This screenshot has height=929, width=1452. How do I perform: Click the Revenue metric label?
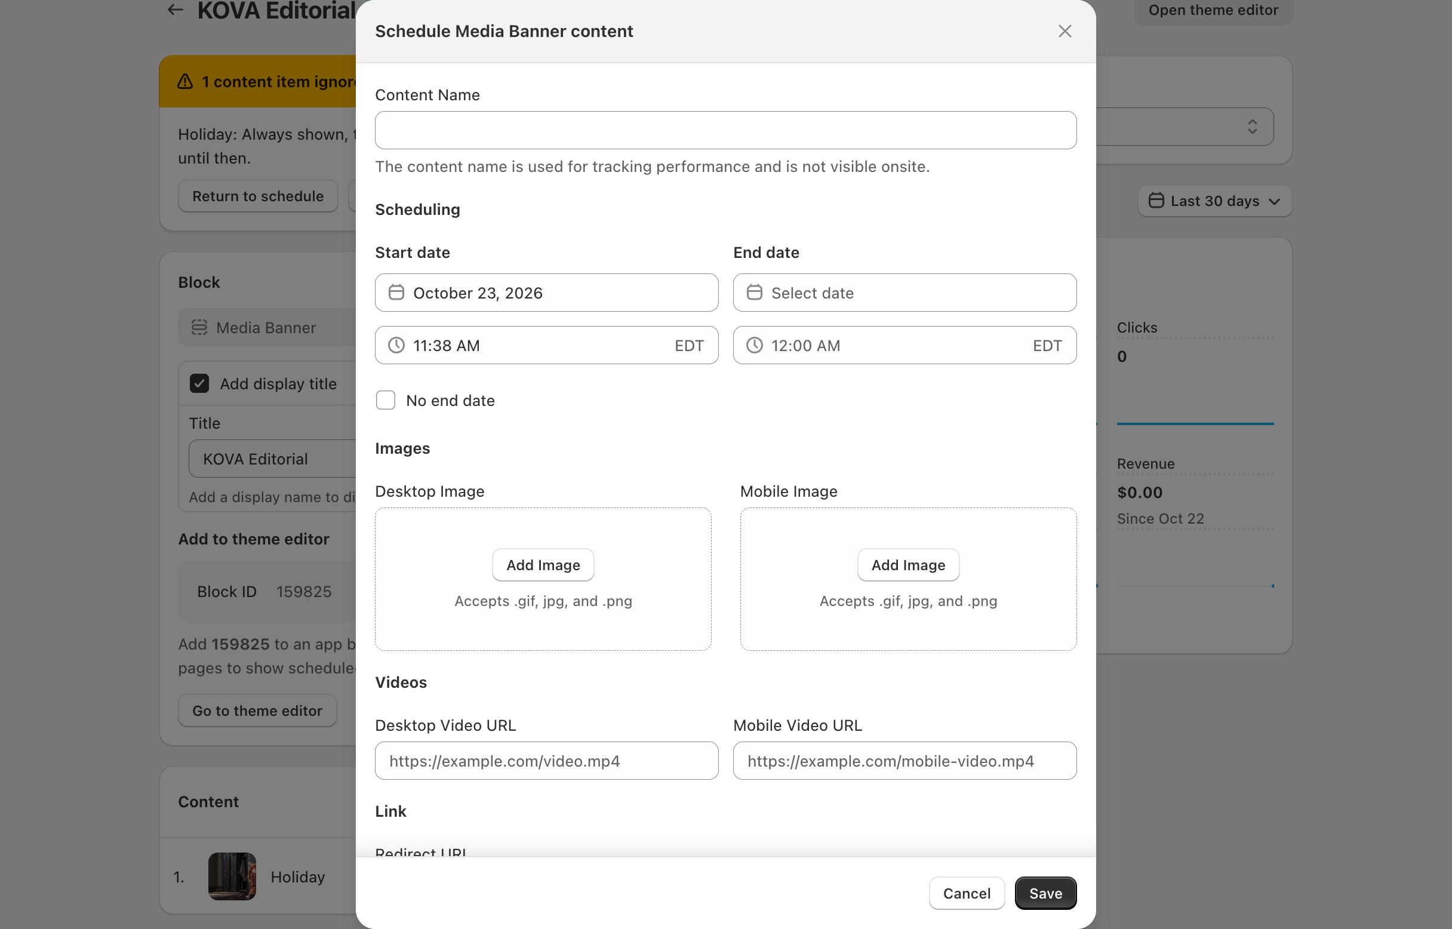click(1146, 464)
